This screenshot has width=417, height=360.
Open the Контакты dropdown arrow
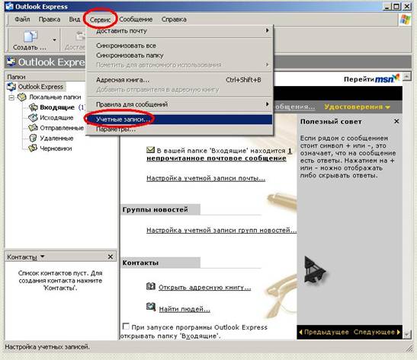click(43, 256)
